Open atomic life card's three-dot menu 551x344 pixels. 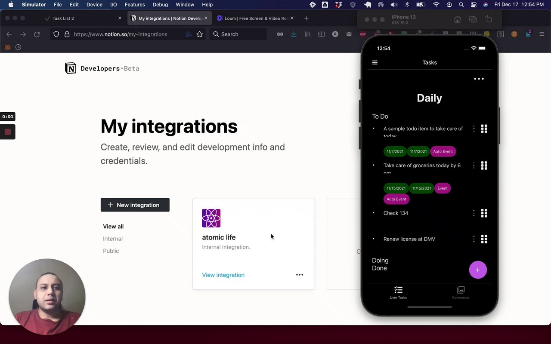300,275
